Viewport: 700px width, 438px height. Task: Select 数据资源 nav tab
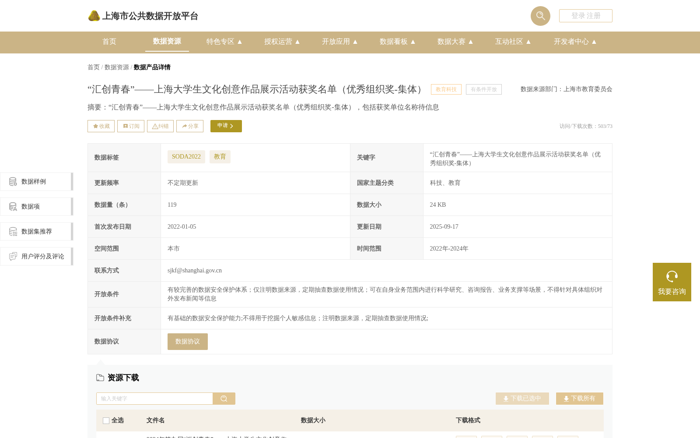tap(167, 41)
